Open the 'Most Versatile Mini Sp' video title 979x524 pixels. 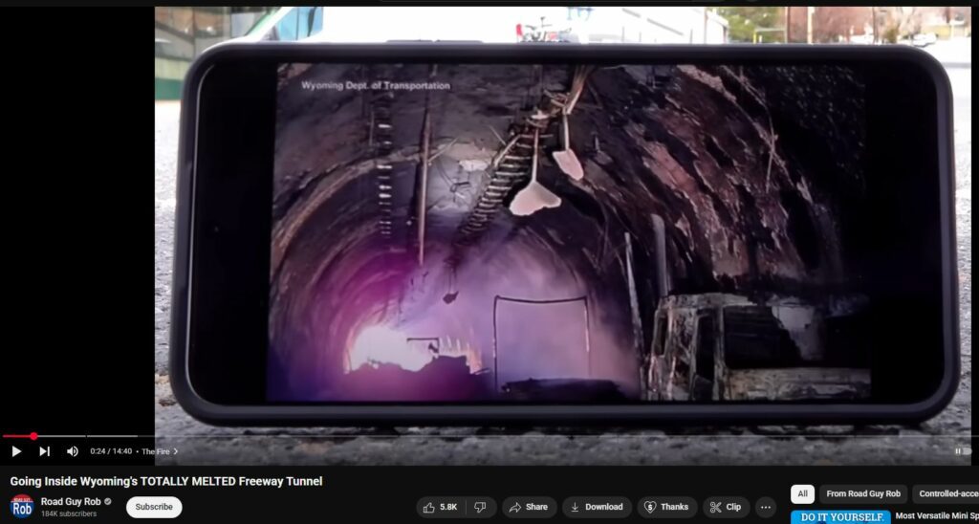pyautogui.click(x=937, y=516)
